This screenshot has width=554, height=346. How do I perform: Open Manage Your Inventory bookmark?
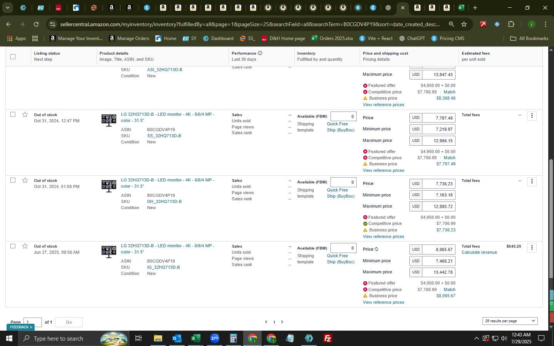(x=76, y=38)
